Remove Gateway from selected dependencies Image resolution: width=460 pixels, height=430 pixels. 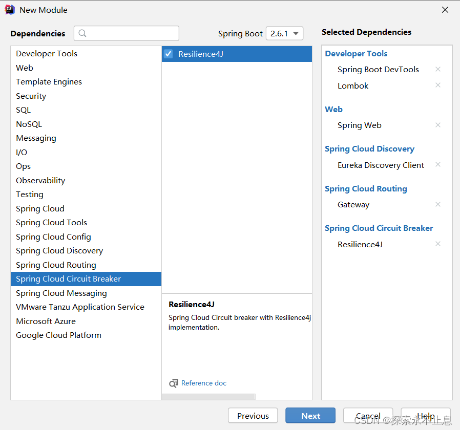pos(437,204)
